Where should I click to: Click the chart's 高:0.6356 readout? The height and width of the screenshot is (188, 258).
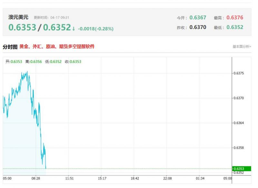(x=34, y=62)
